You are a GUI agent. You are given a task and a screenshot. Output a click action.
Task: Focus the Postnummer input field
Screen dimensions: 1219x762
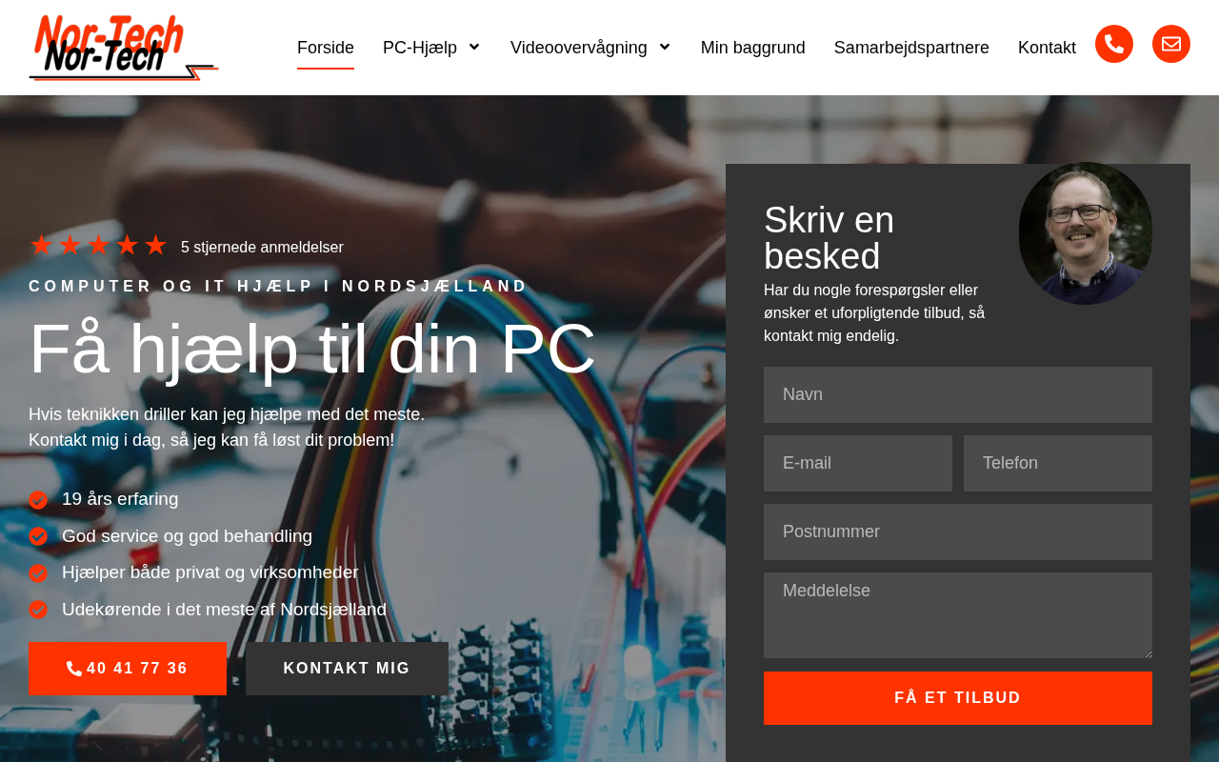[x=958, y=531]
